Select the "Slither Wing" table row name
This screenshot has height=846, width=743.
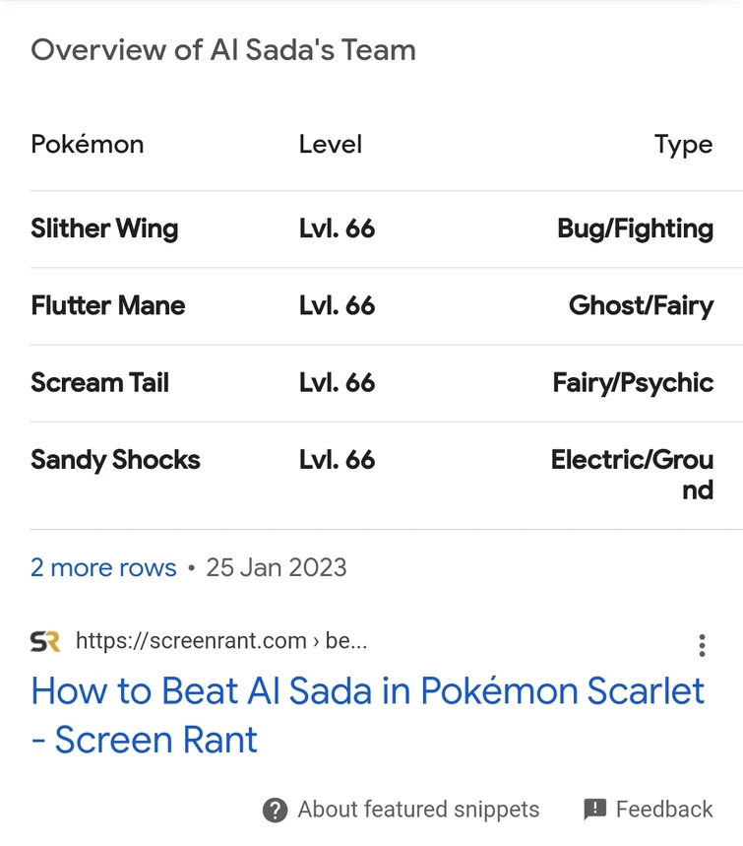pos(104,228)
